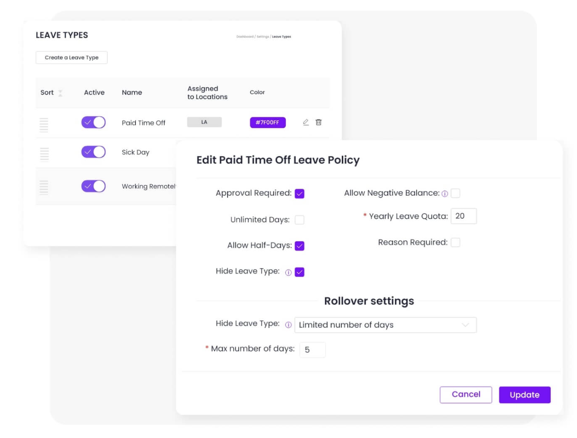Click the Create a Leave Type button
This screenshot has height=438, width=577.
(71, 58)
